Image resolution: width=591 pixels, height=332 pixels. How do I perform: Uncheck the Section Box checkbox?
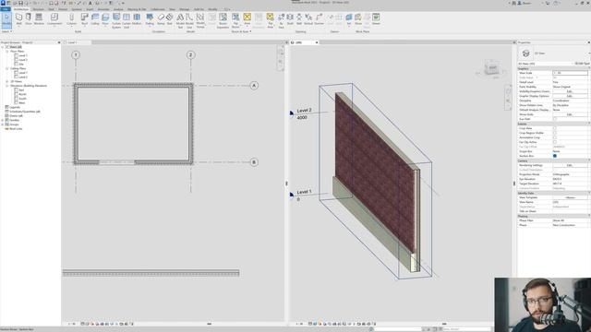554,156
